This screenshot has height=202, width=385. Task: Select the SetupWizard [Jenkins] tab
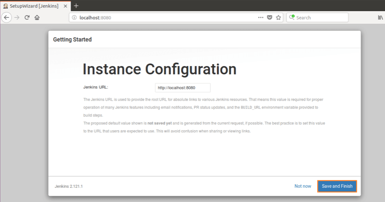click(x=35, y=6)
